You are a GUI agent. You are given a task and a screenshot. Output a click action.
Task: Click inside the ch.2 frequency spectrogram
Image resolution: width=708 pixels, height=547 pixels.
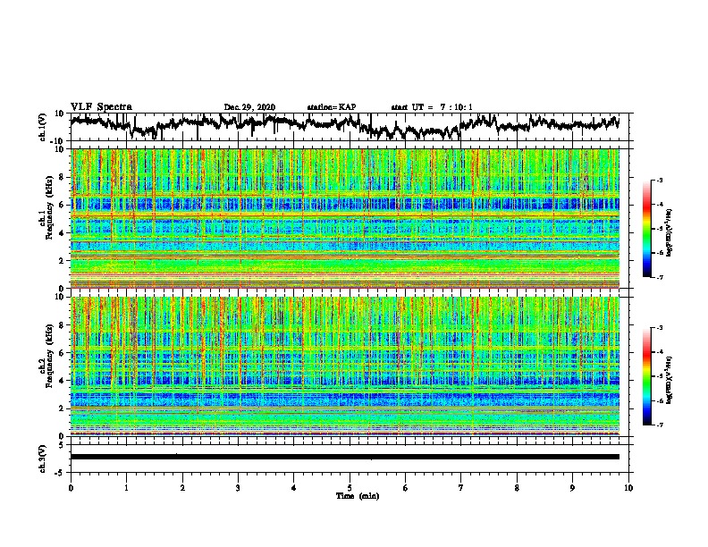coord(344,366)
